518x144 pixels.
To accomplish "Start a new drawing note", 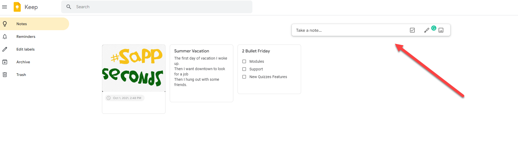I will pos(426,30).
